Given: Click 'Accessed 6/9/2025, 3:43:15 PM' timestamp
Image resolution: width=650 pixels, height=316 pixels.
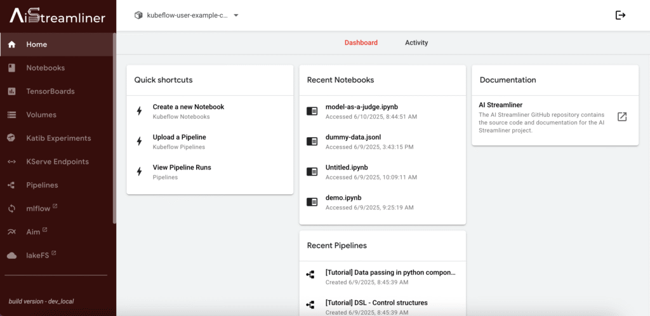Looking at the screenshot, I should [369, 147].
